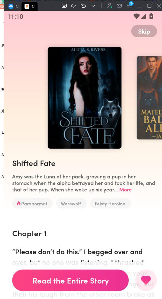Open the mail envelope icon

click(x=119, y=6)
